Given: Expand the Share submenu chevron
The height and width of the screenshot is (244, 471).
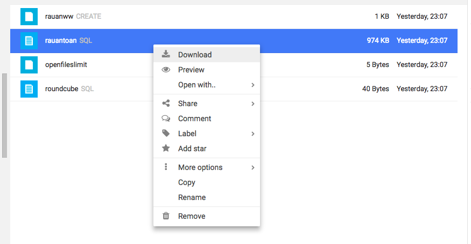Looking at the screenshot, I should [x=253, y=103].
